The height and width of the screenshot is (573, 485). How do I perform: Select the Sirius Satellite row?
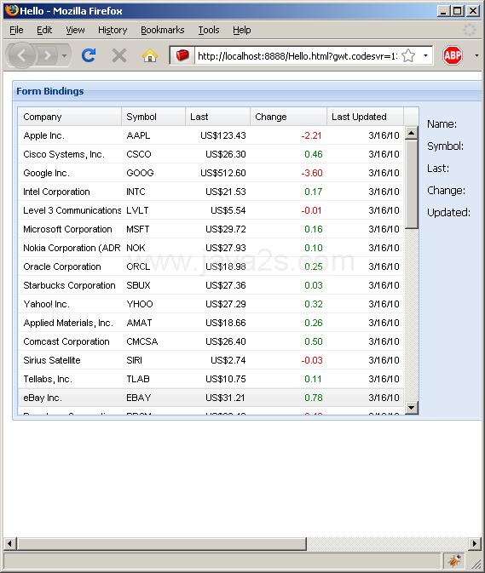pos(211,360)
